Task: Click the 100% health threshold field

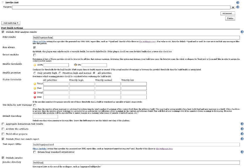Action: [x=56, y=65]
